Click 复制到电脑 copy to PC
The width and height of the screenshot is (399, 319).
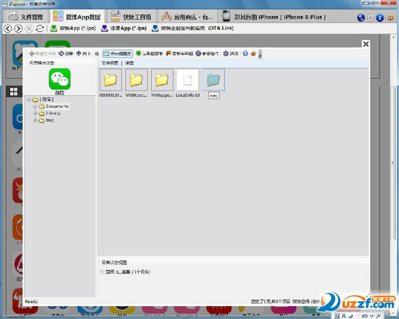(180, 54)
